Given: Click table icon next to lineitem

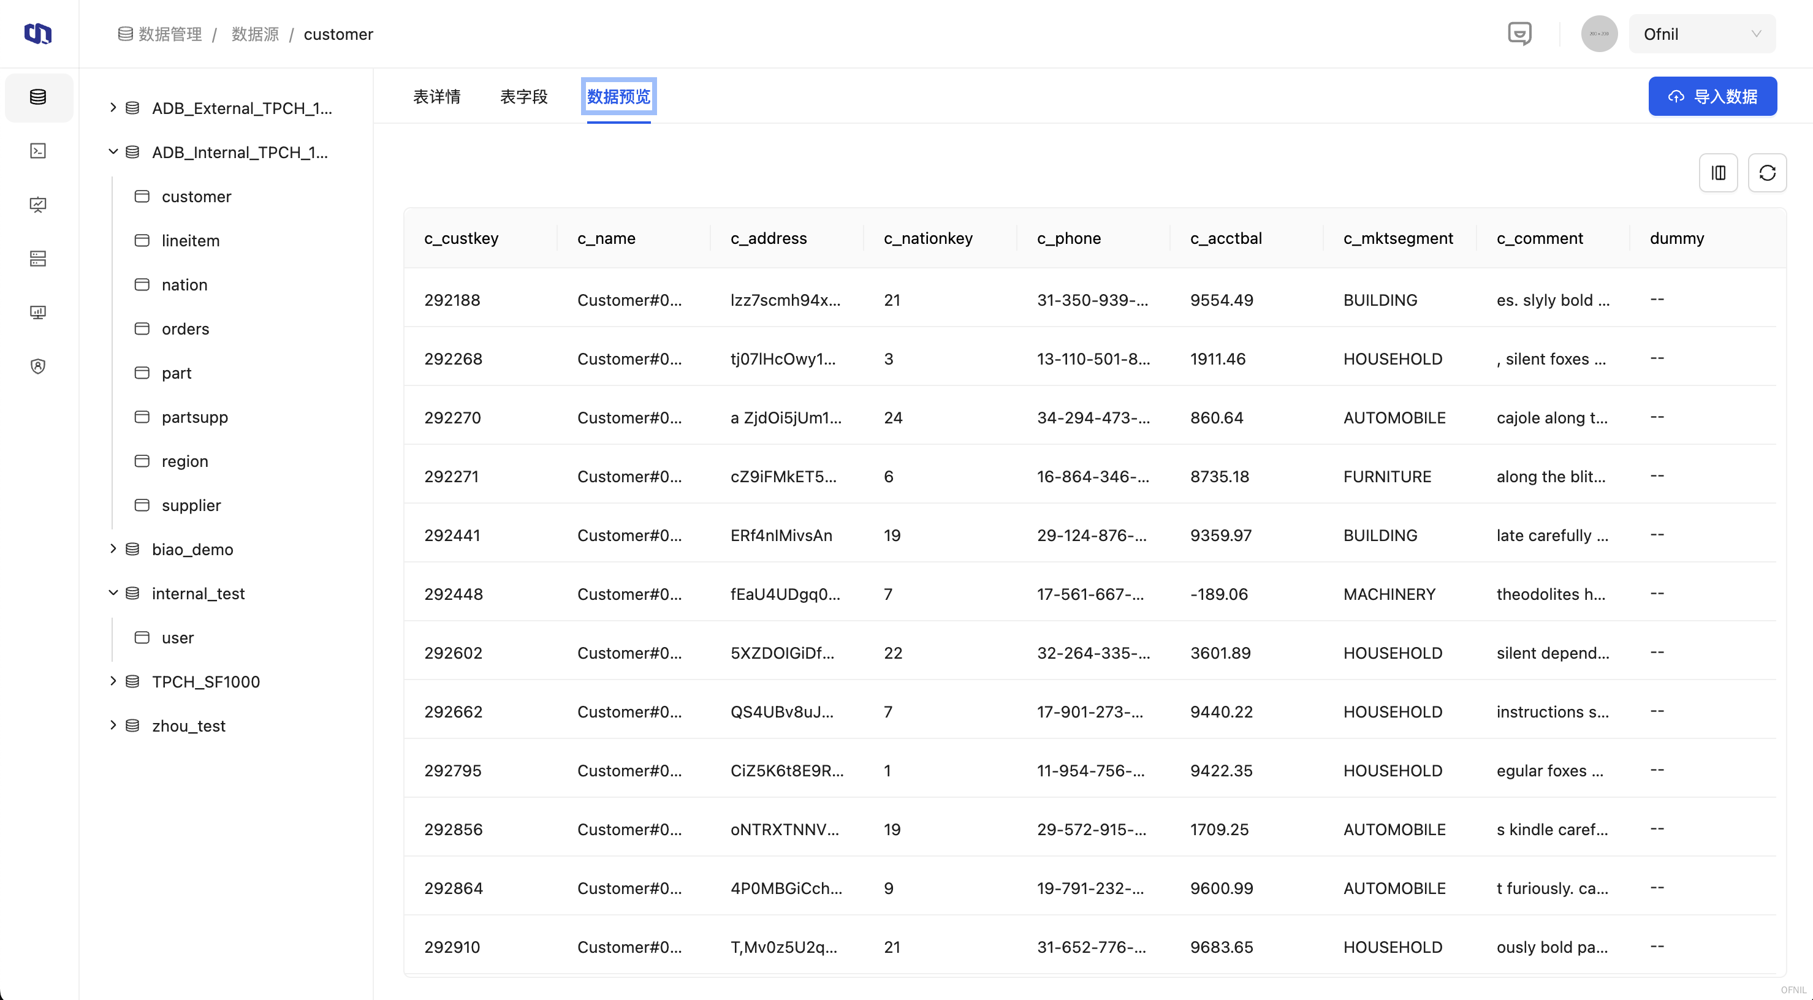Looking at the screenshot, I should coord(142,241).
